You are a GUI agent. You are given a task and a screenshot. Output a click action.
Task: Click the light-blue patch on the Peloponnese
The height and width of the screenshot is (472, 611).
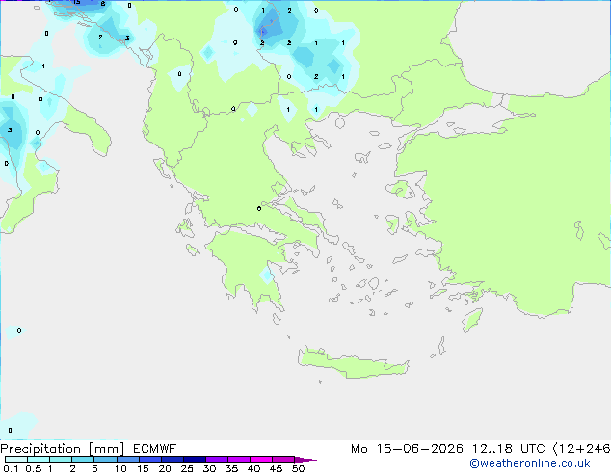click(x=267, y=275)
